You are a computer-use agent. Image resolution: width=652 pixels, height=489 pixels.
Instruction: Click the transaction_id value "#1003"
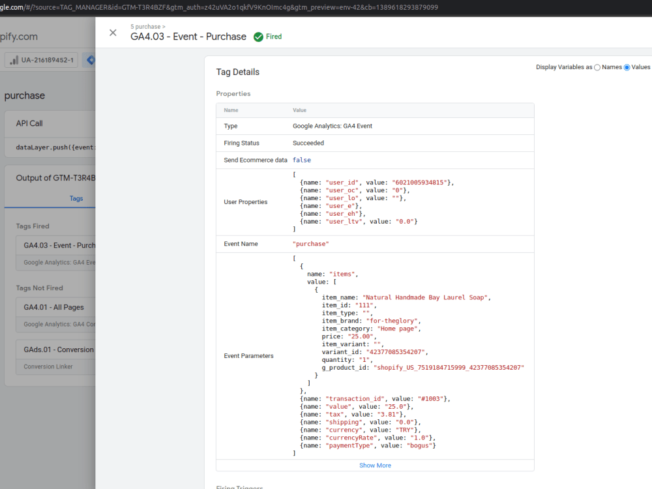coord(430,399)
